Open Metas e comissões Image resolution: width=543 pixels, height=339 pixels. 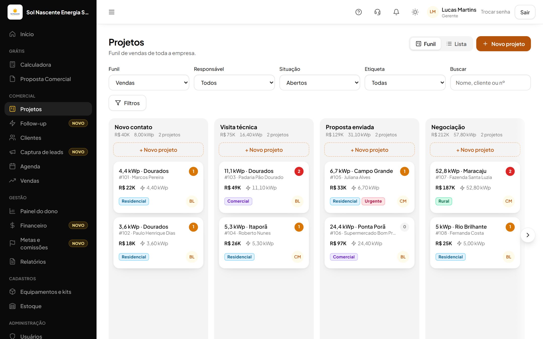pos(48,244)
